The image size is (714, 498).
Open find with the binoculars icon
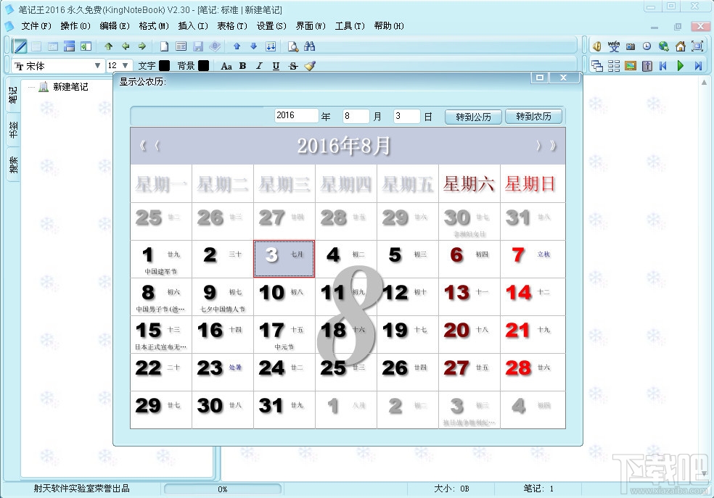(310, 46)
